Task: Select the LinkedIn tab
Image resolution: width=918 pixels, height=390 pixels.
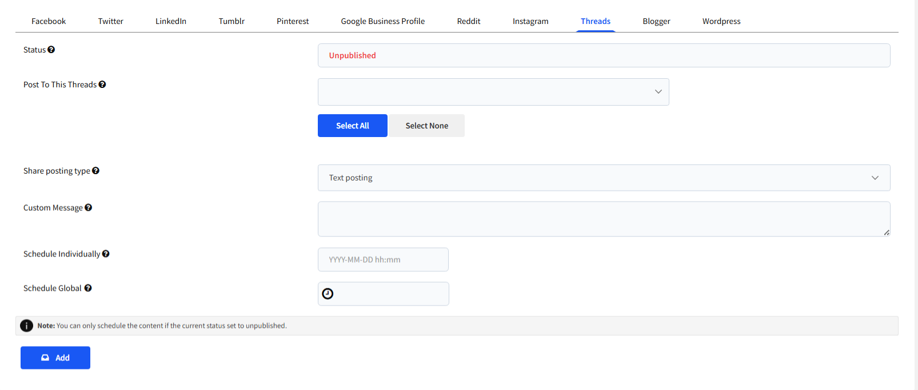Action: [171, 21]
